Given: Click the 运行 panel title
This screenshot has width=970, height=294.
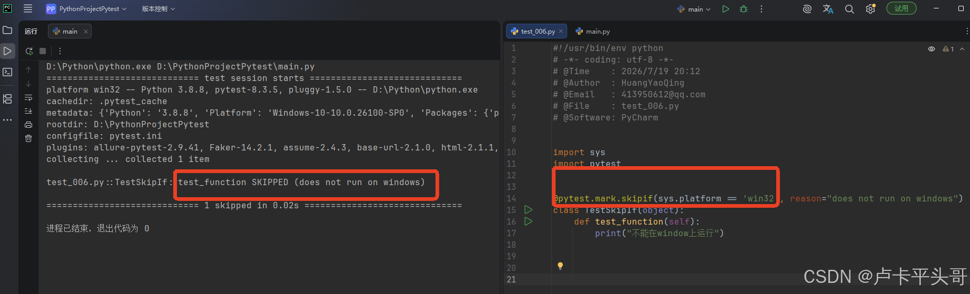Looking at the screenshot, I should pyautogui.click(x=31, y=32).
